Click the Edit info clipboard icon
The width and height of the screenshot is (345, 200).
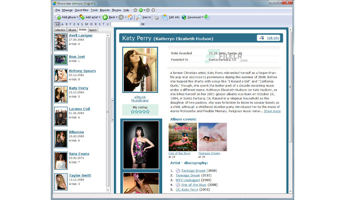tap(165, 17)
